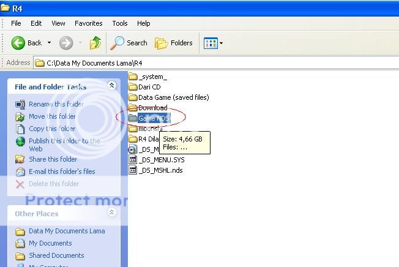
Task: Select the _DS_MENU.SYS file name
Action: coord(162,160)
